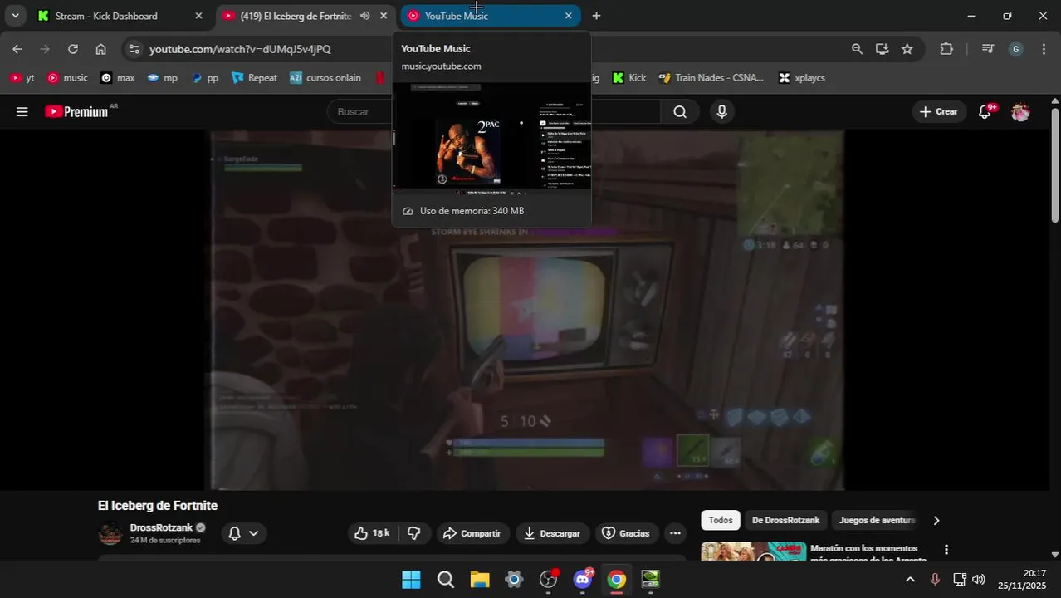Screen dimensions: 1061x598
Task: Like the video with 18 k likes
Action: (373, 533)
